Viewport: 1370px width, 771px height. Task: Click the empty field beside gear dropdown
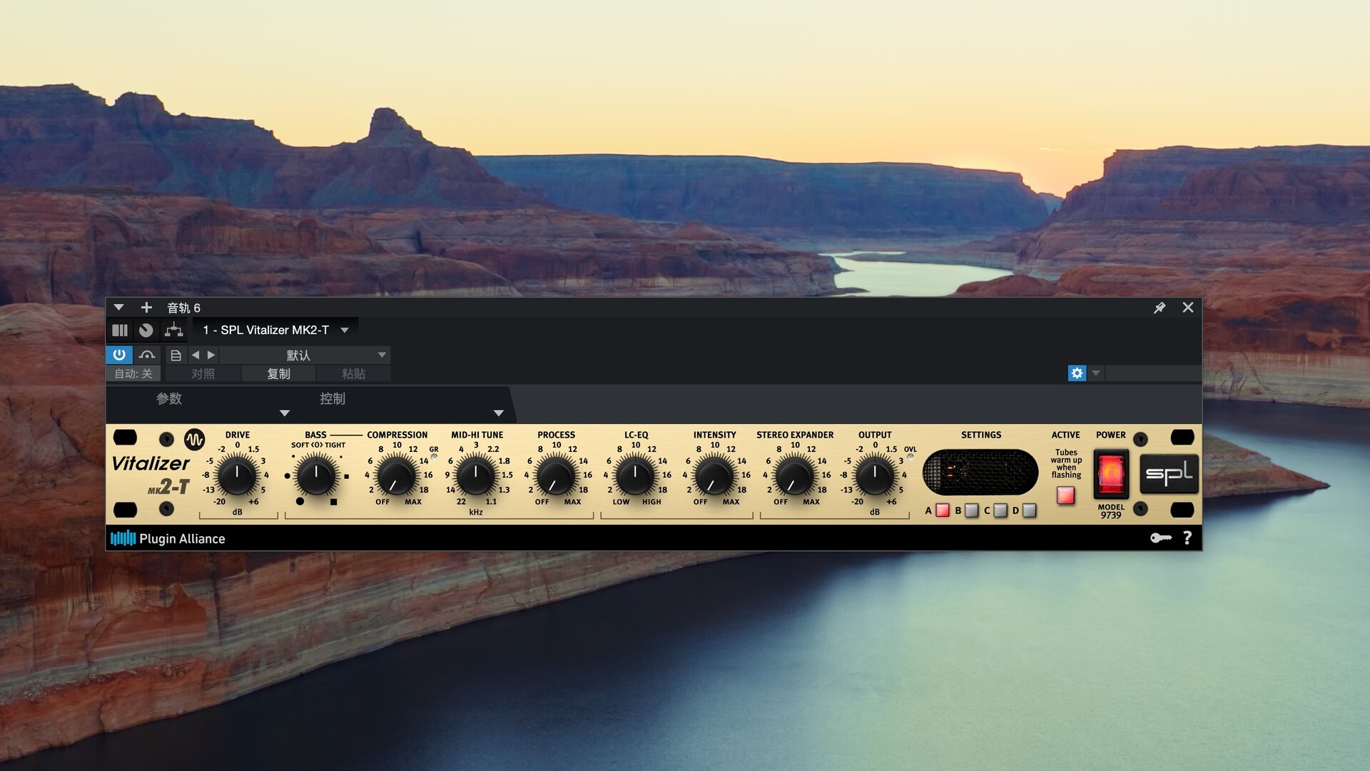point(1152,373)
